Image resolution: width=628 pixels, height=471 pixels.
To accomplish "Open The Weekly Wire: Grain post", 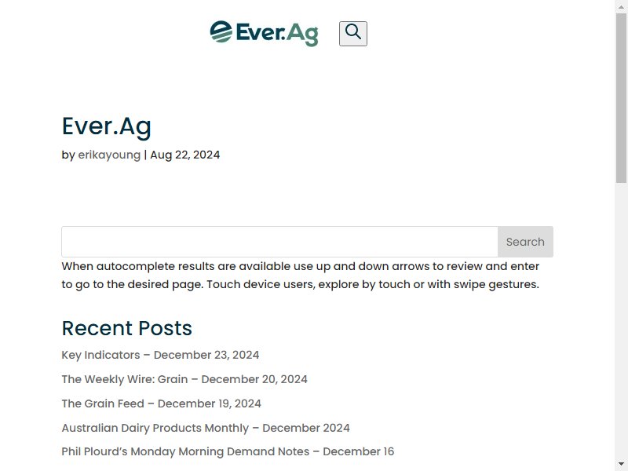I will [x=184, y=379].
